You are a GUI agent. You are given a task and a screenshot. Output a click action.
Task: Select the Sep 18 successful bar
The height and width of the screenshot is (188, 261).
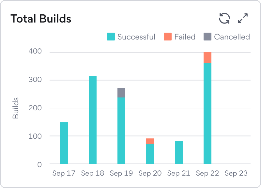[93, 120]
